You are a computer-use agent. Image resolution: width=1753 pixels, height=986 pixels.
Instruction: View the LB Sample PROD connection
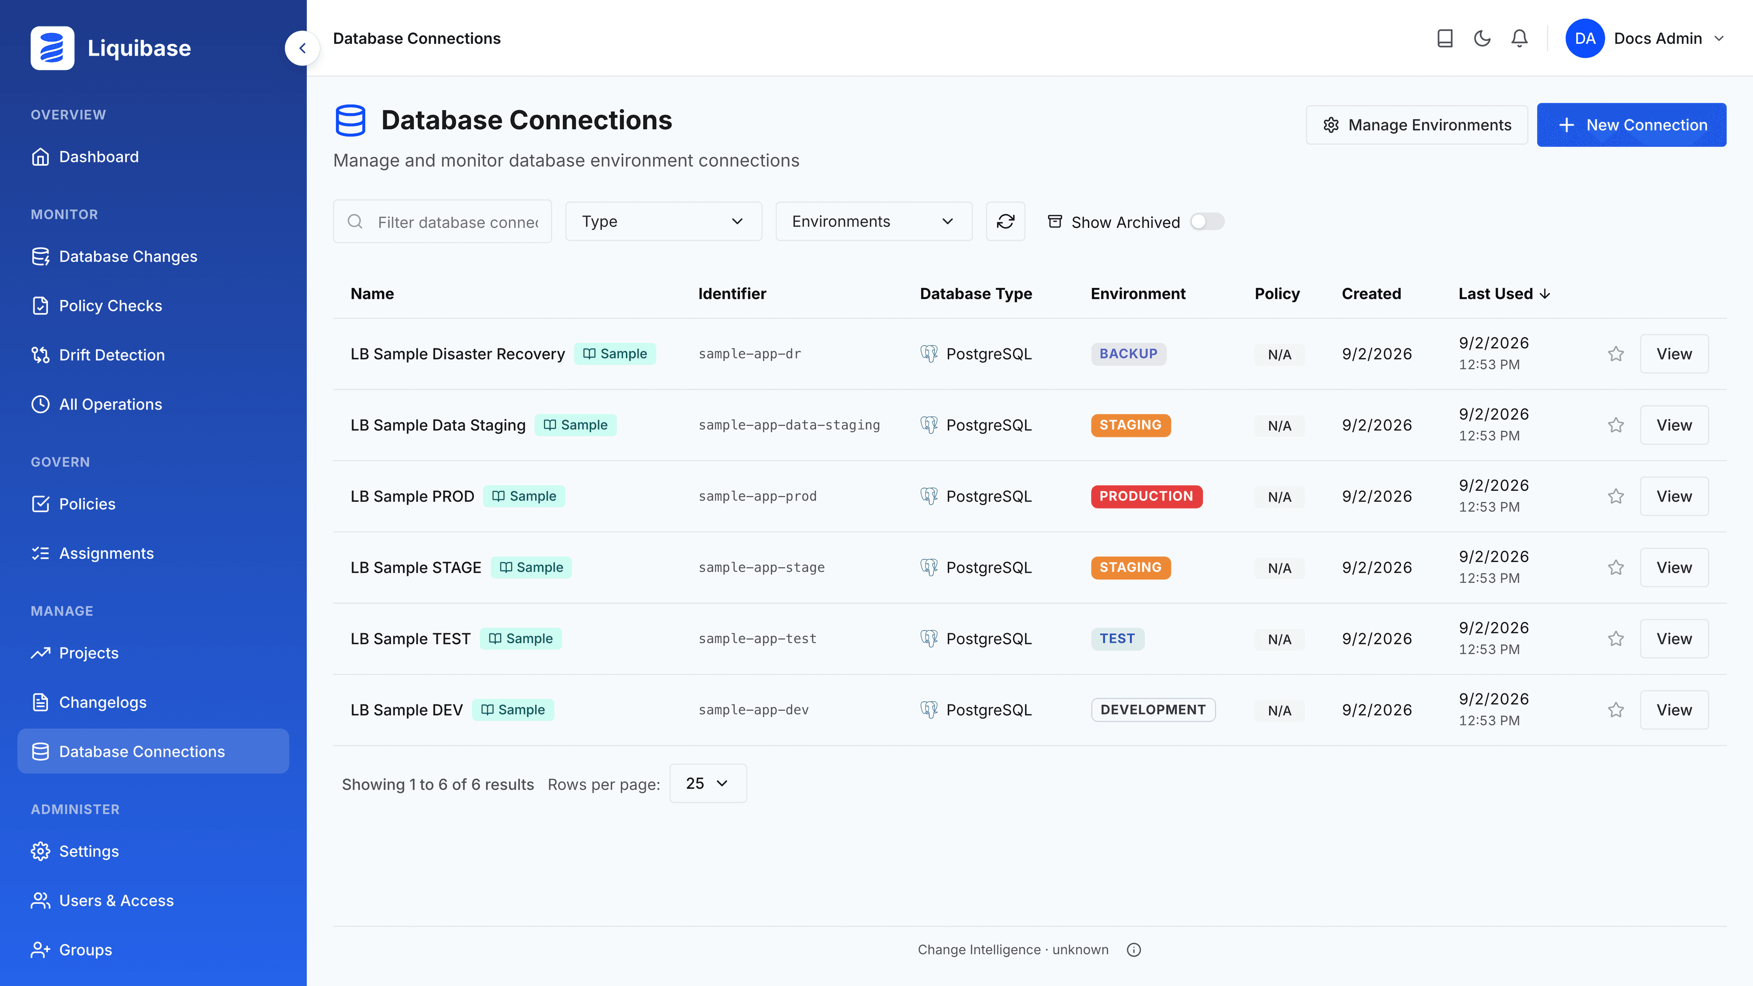pos(1674,497)
